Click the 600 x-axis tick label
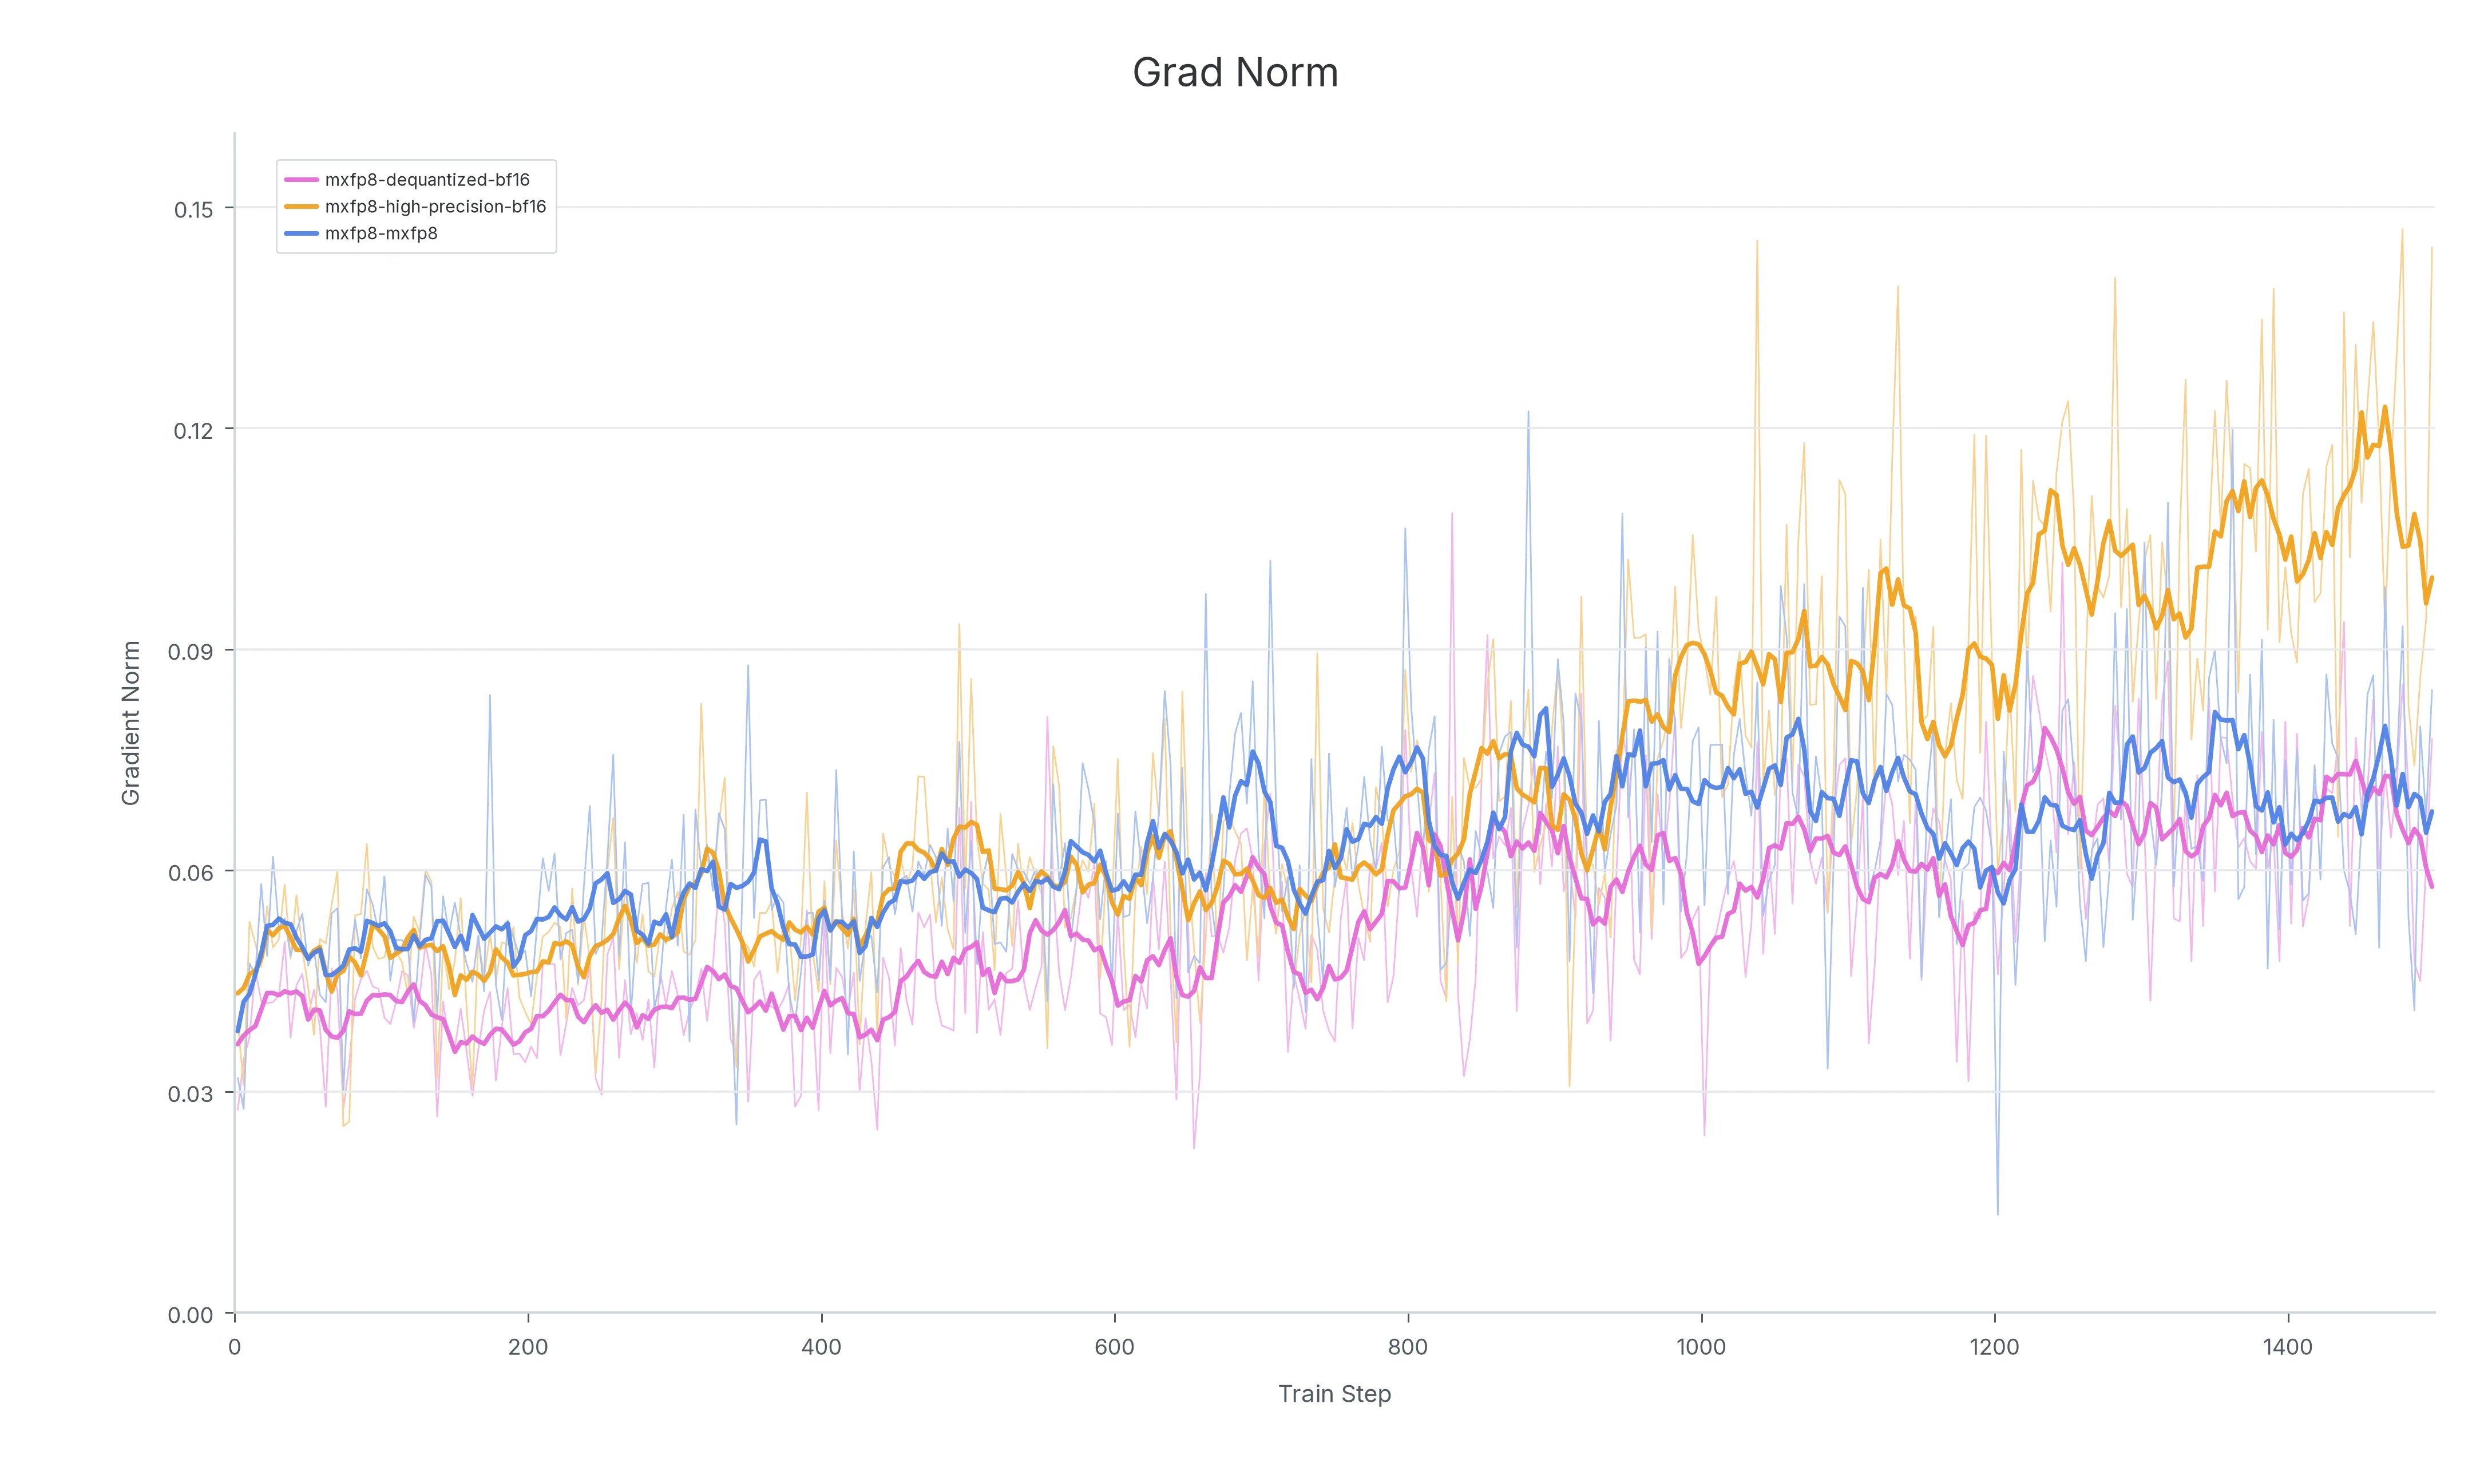The image size is (2472, 1483). tap(1114, 1347)
